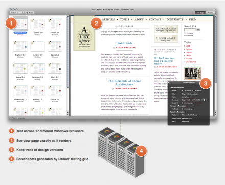225x185 pixels.
Task: Click the Explorer 7.0 highlighted label
Action: (x=20, y=33)
